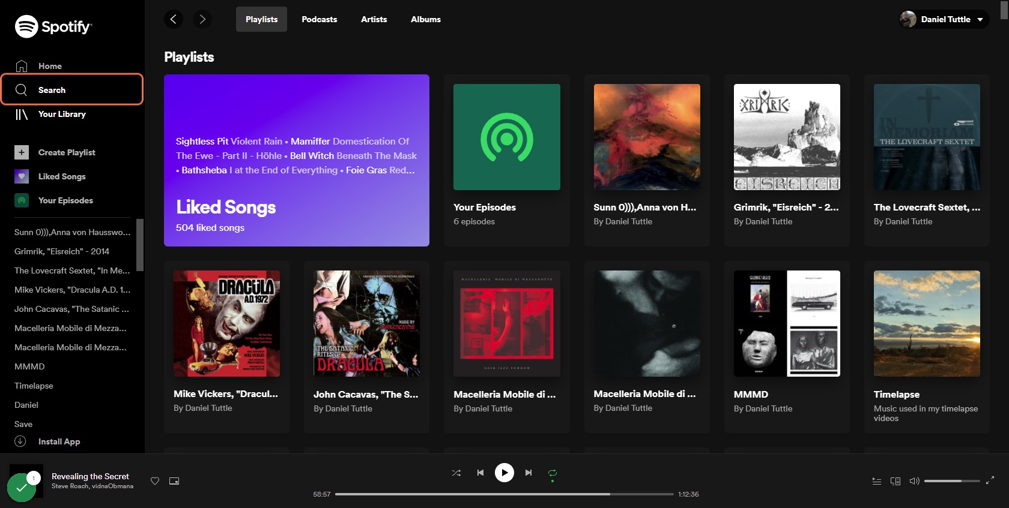This screenshot has height=508, width=1009.
Task: Open Your Episodes icon in sidebar
Action: tap(22, 200)
